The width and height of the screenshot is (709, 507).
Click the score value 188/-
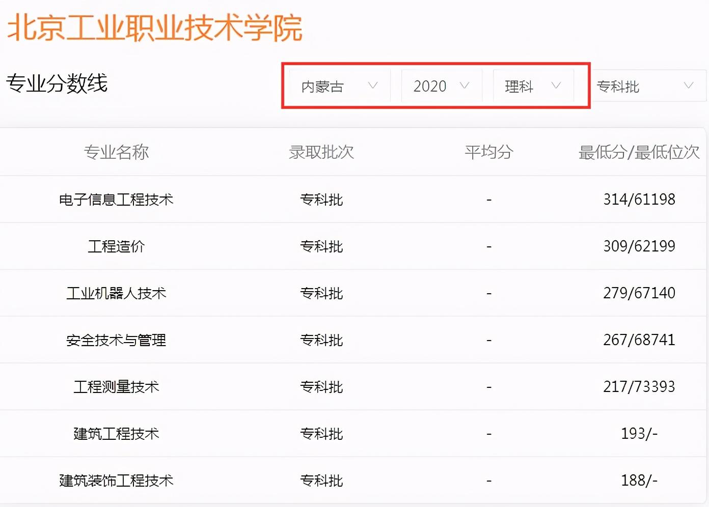[x=639, y=481]
